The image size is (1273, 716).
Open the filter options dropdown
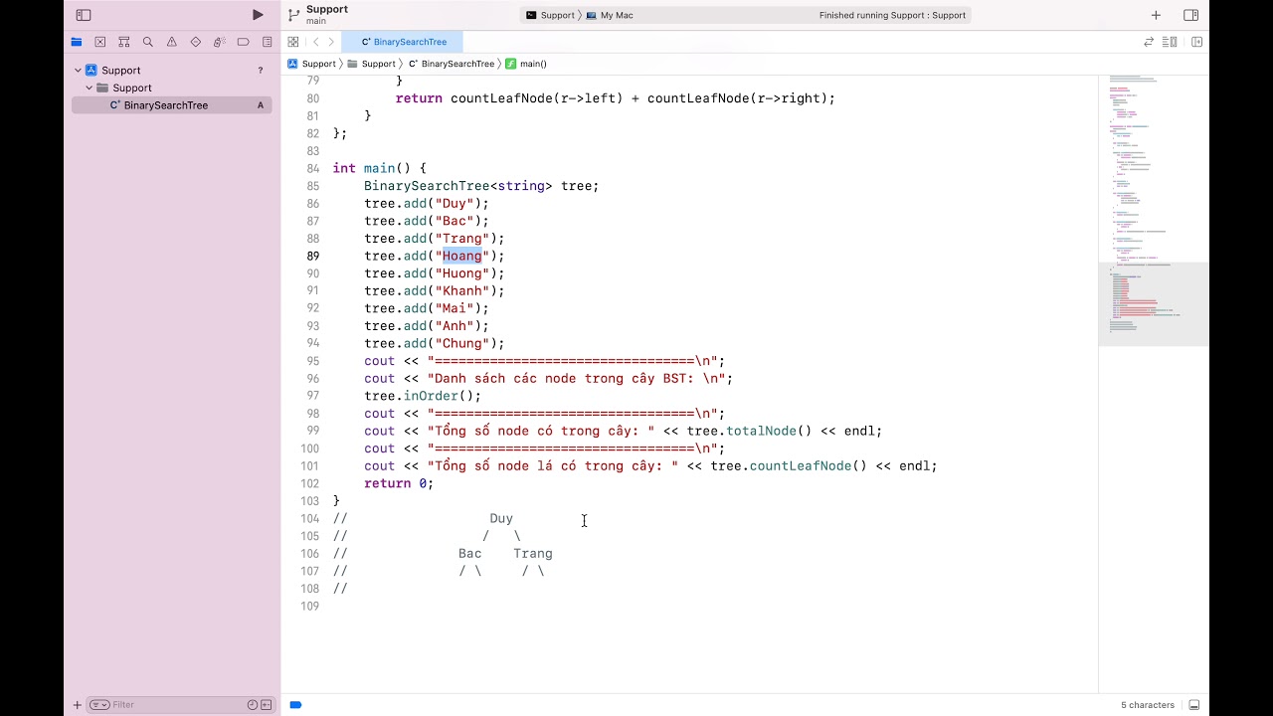tap(99, 705)
